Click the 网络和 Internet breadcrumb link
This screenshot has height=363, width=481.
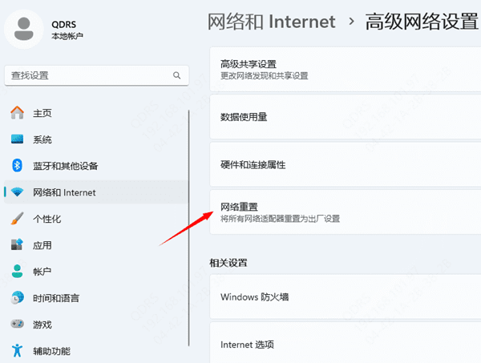click(272, 22)
